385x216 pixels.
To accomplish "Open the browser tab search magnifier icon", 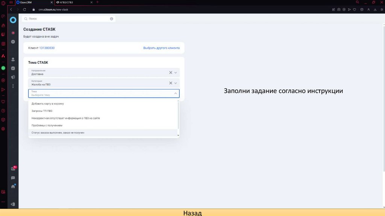I will pos(358,2).
